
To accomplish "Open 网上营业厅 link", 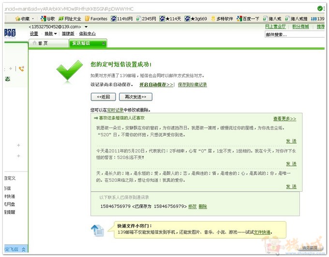I will click(x=275, y=27).
